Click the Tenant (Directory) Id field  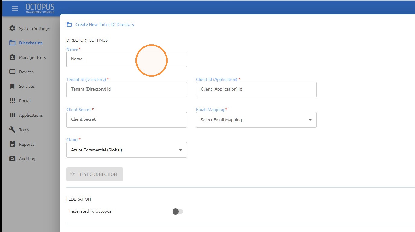coord(127,90)
